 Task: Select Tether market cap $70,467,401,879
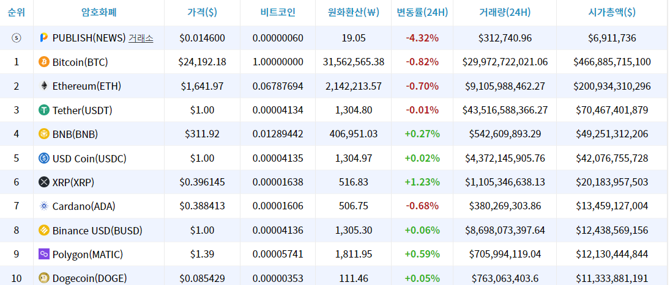click(612, 110)
